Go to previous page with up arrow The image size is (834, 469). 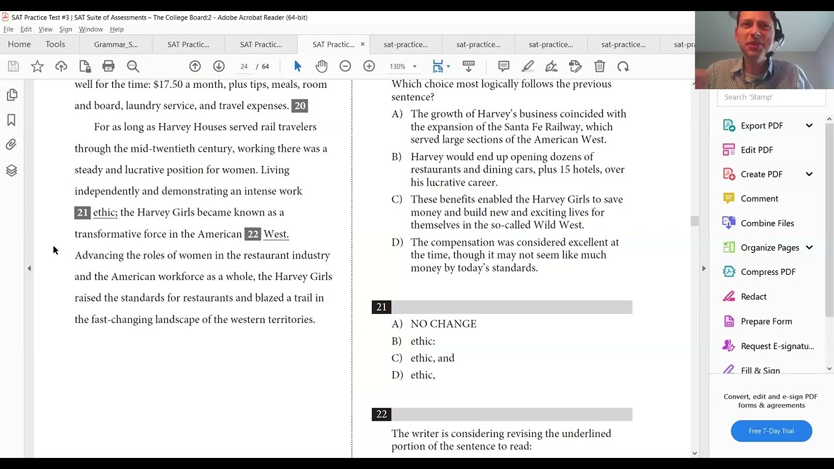[x=195, y=66]
